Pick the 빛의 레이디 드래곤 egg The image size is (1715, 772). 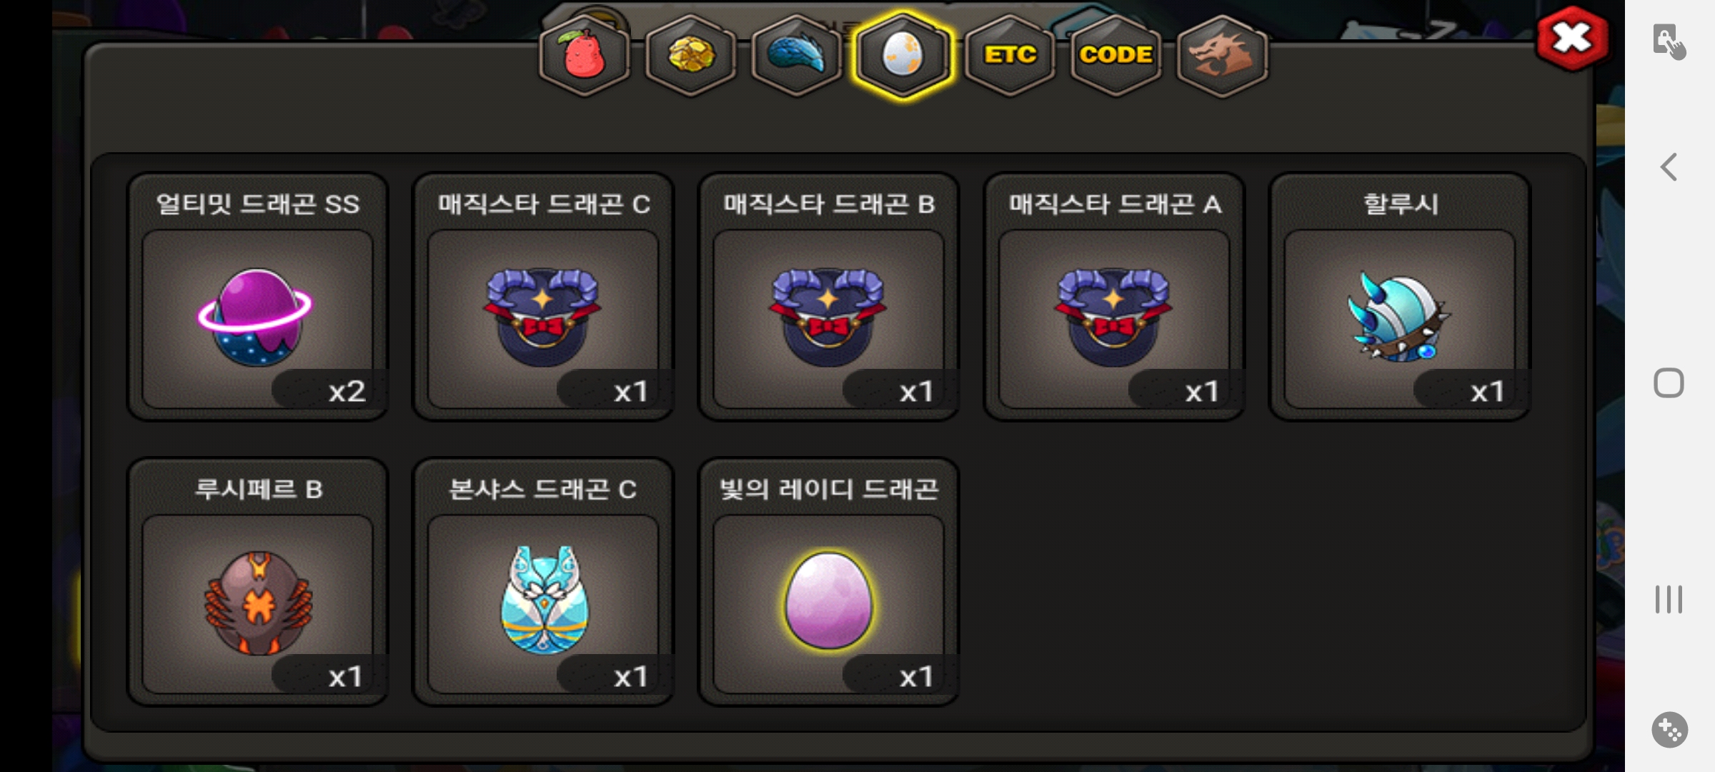pos(829,582)
